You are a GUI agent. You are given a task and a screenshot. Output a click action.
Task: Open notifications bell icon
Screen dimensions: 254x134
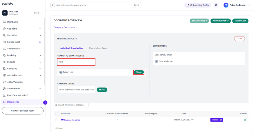coord(216,5)
